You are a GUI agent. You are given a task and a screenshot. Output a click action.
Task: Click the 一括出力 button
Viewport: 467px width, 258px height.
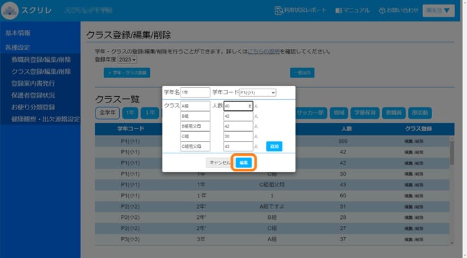[x=302, y=73]
